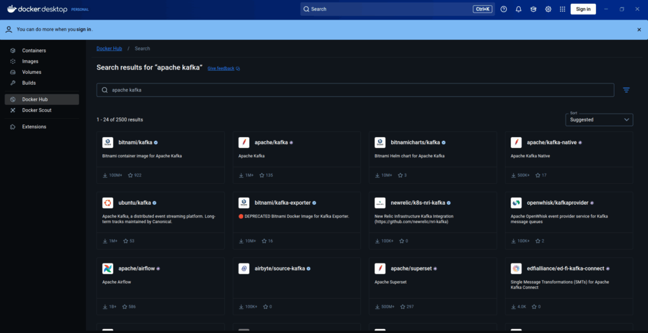Expand the Sort Suggested dropdown
This screenshot has height=333, width=648.
point(599,119)
